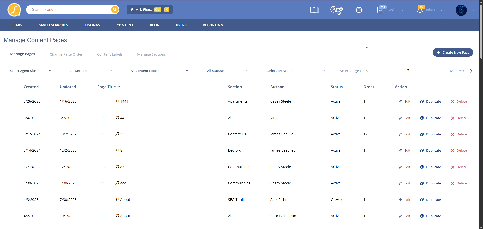Click the lightbulb icon in Ask Sierra
The image size is (483, 229).
tap(132, 10)
